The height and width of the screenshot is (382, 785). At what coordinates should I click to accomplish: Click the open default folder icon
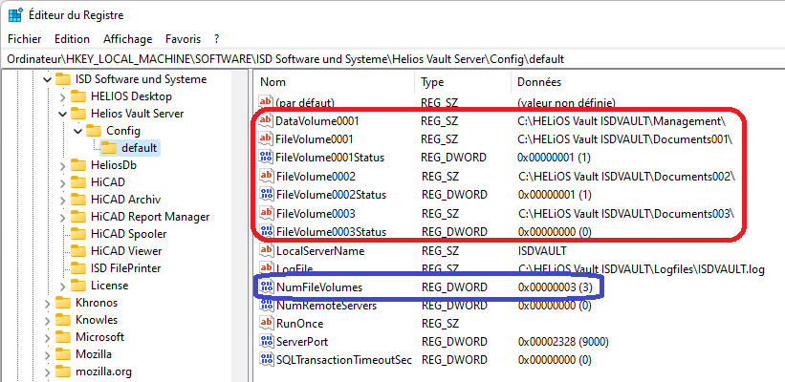tap(110, 148)
